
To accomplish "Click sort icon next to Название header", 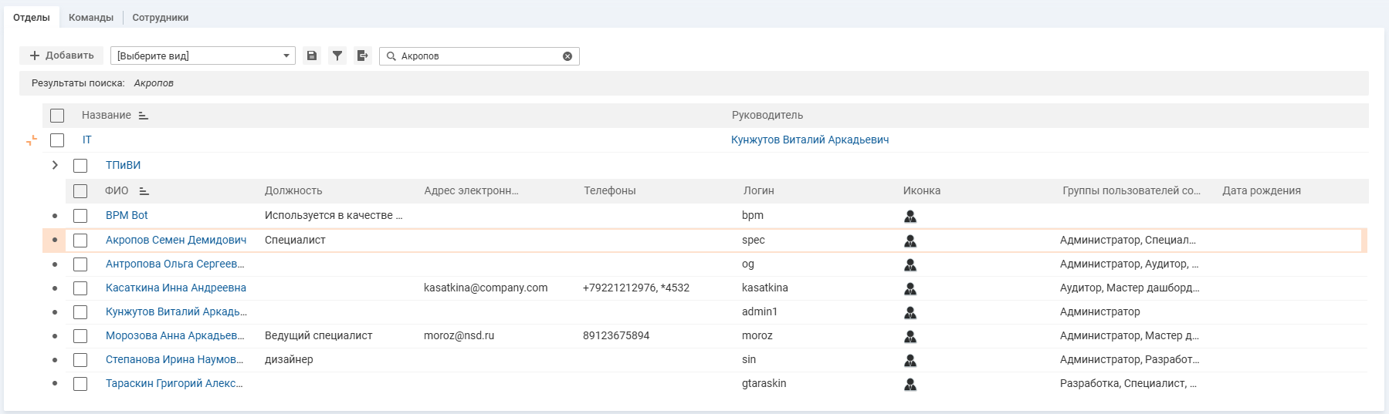I will pyautogui.click(x=144, y=116).
